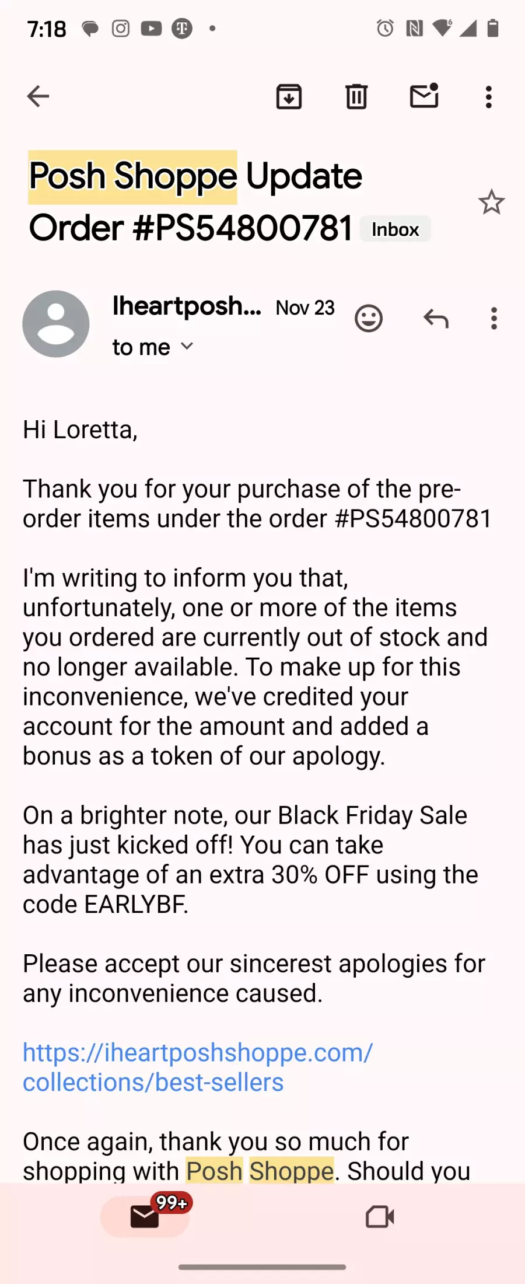Open the top overflow menu

(489, 97)
